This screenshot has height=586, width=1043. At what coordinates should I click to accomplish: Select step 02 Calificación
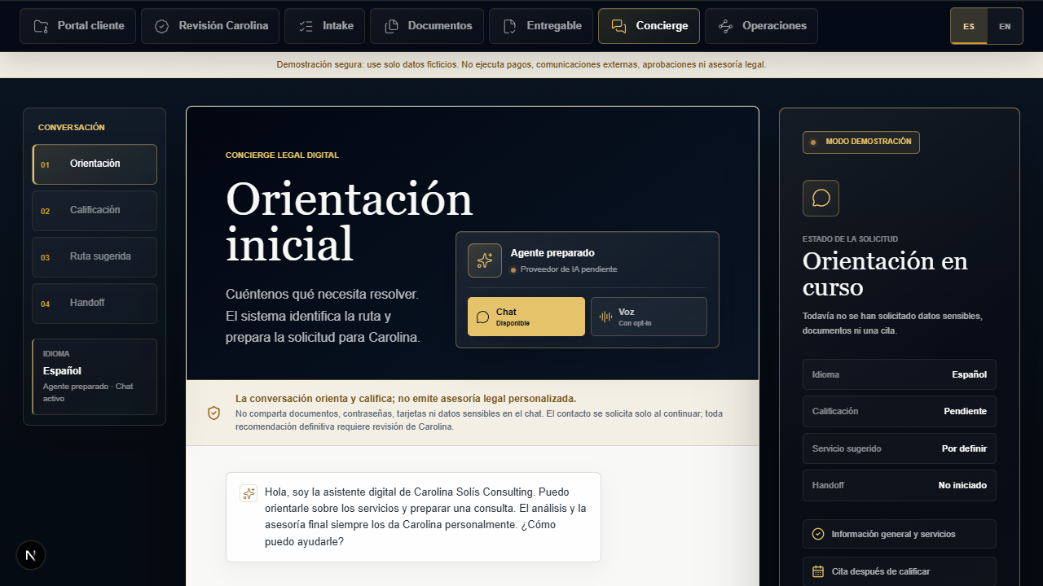point(95,211)
